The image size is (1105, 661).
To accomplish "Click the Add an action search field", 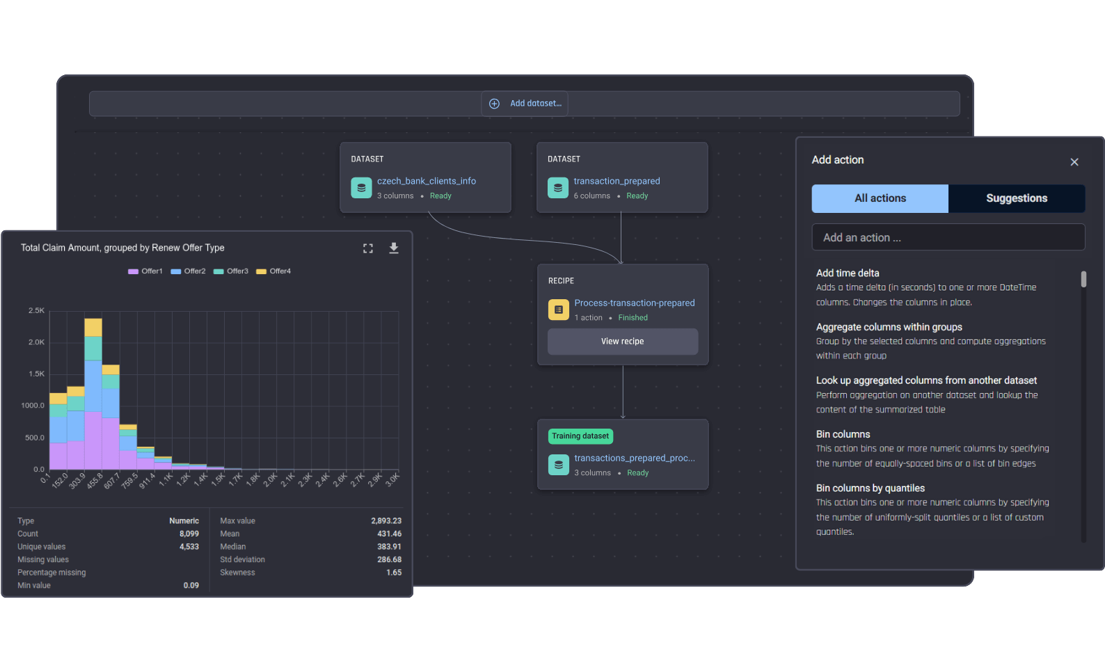I will [x=948, y=237].
